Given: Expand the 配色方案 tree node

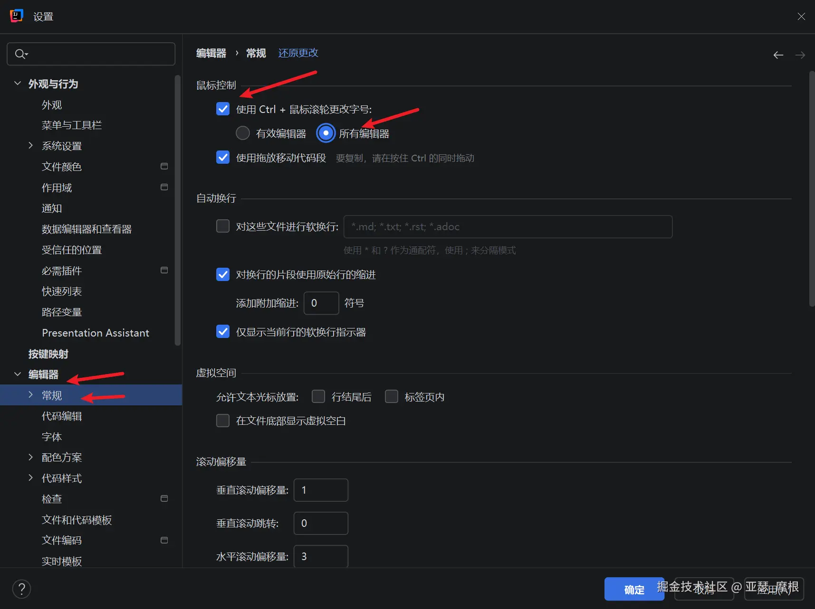Looking at the screenshot, I should click(x=31, y=457).
